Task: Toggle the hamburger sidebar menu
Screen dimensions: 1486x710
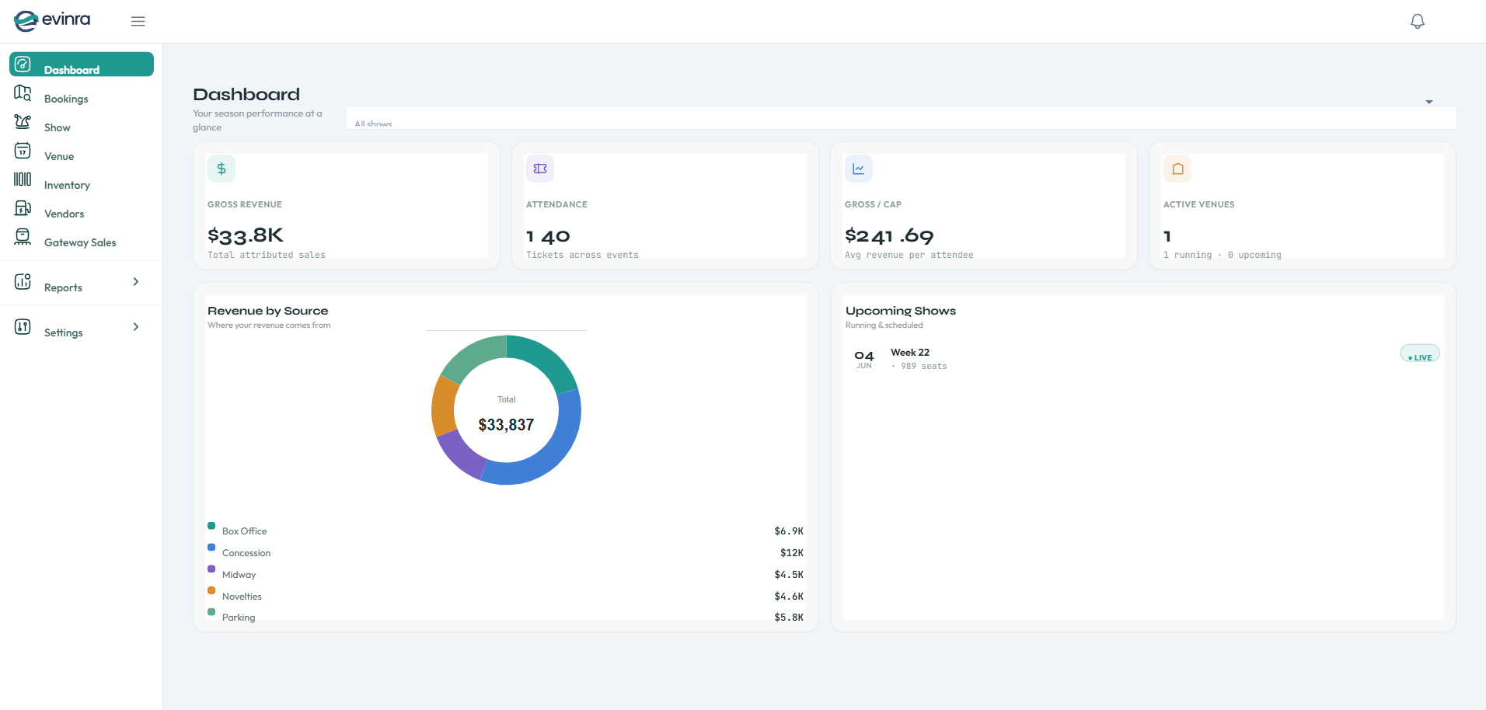Action: point(138,22)
